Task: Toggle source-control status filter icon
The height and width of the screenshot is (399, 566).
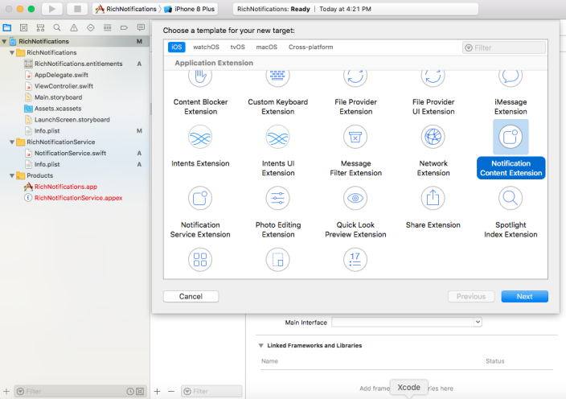Action: 140,392
